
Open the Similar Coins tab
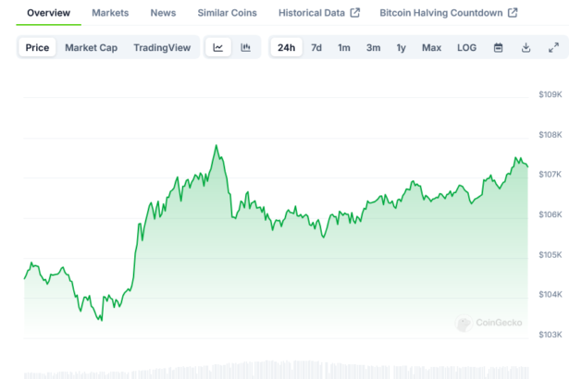coord(227,13)
